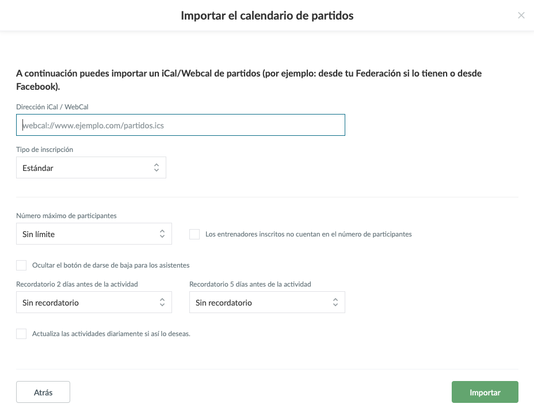Click the iCal / WebCal address input field
Viewport: 534px width, 419px height.
(x=181, y=125)
